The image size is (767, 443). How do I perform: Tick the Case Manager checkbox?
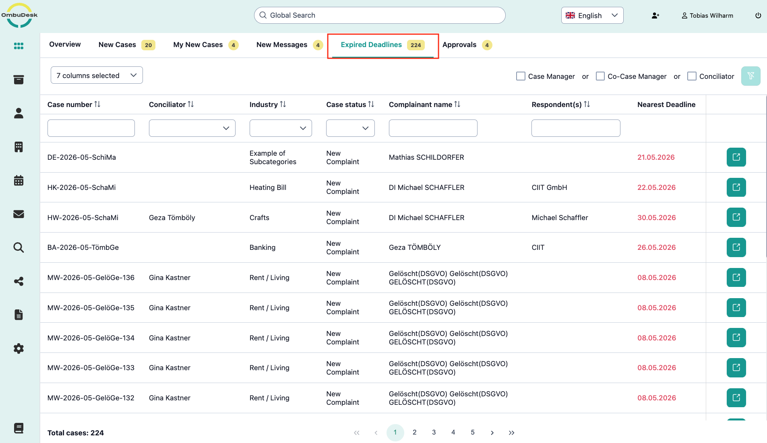[x=521, y=76]
